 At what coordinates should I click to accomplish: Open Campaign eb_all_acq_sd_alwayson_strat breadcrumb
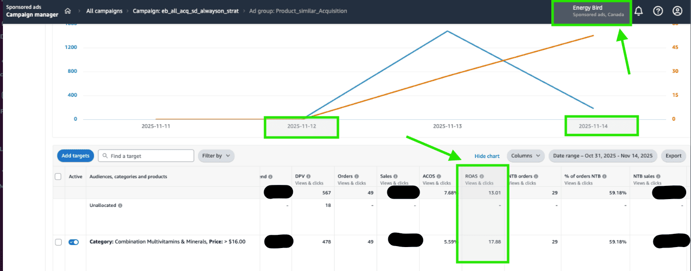[x=186, y=11]
